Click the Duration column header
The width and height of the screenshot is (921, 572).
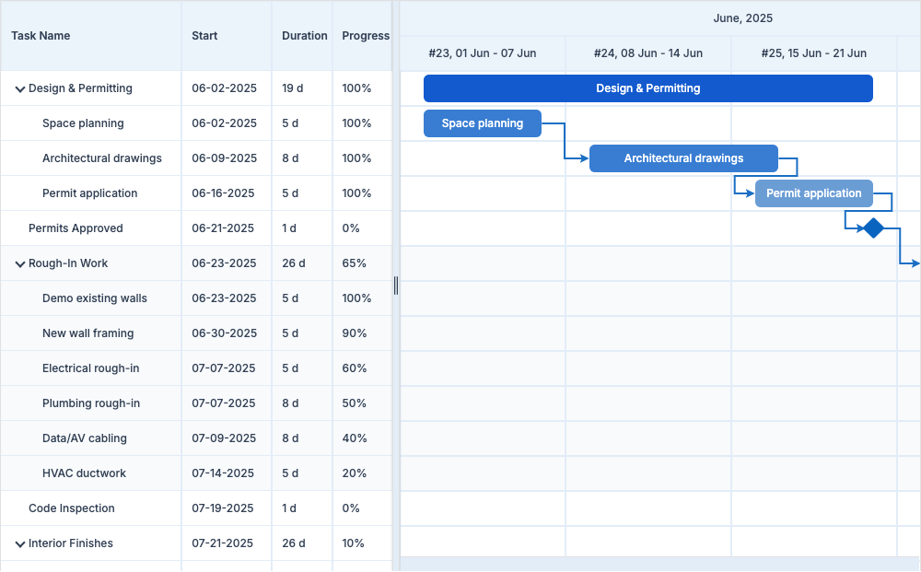[x=304, y=36]
